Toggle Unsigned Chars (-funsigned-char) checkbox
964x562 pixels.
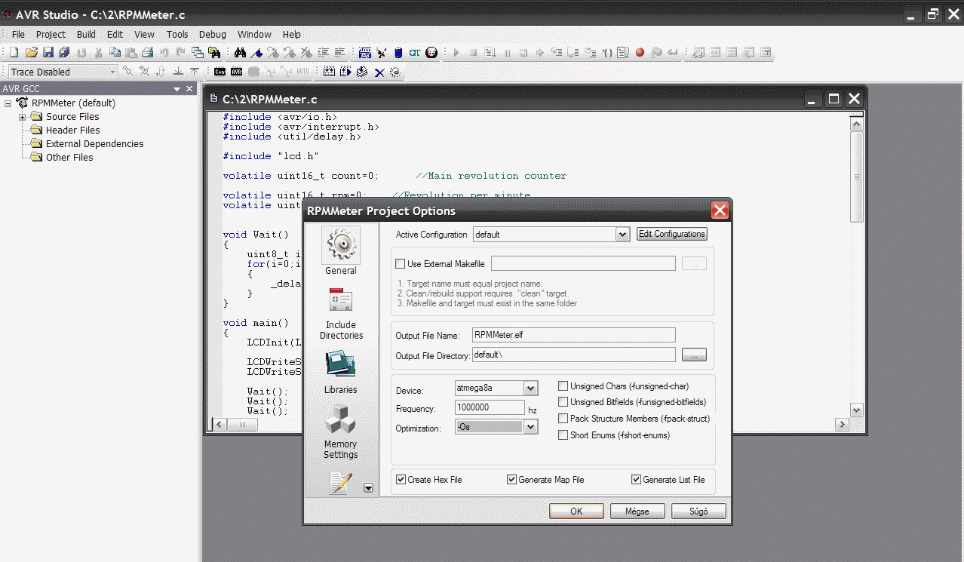pyautogui.click(x=563, y=386)
